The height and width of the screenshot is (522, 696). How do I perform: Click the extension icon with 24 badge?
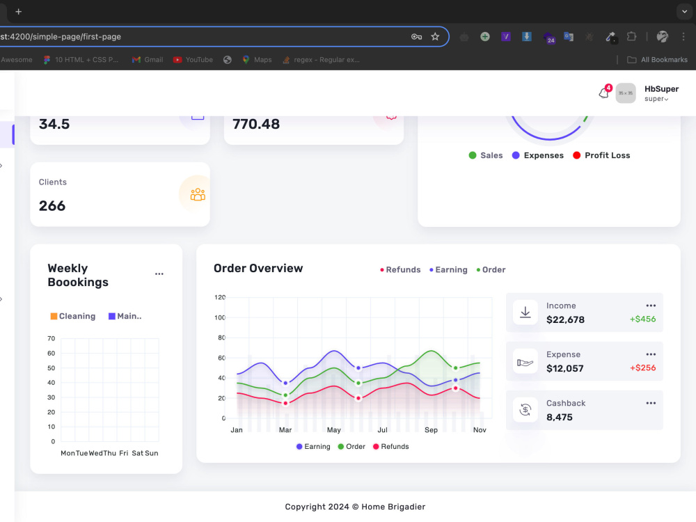click(x=548, y=38)
